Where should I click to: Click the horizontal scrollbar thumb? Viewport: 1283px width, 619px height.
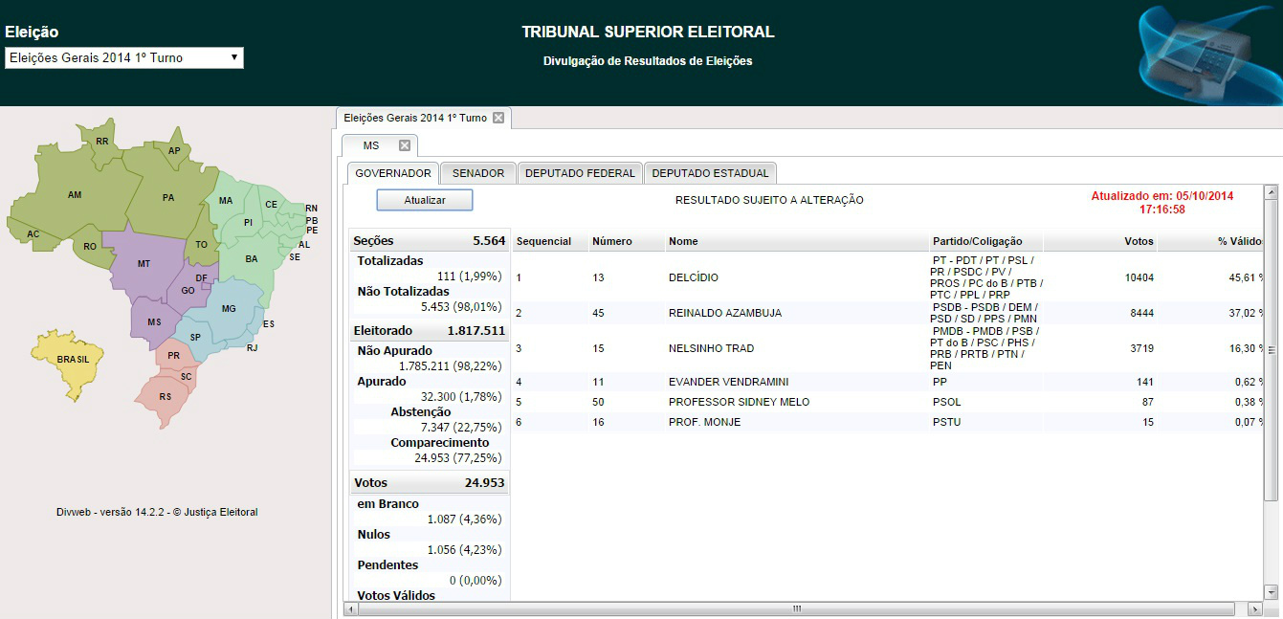796,608
